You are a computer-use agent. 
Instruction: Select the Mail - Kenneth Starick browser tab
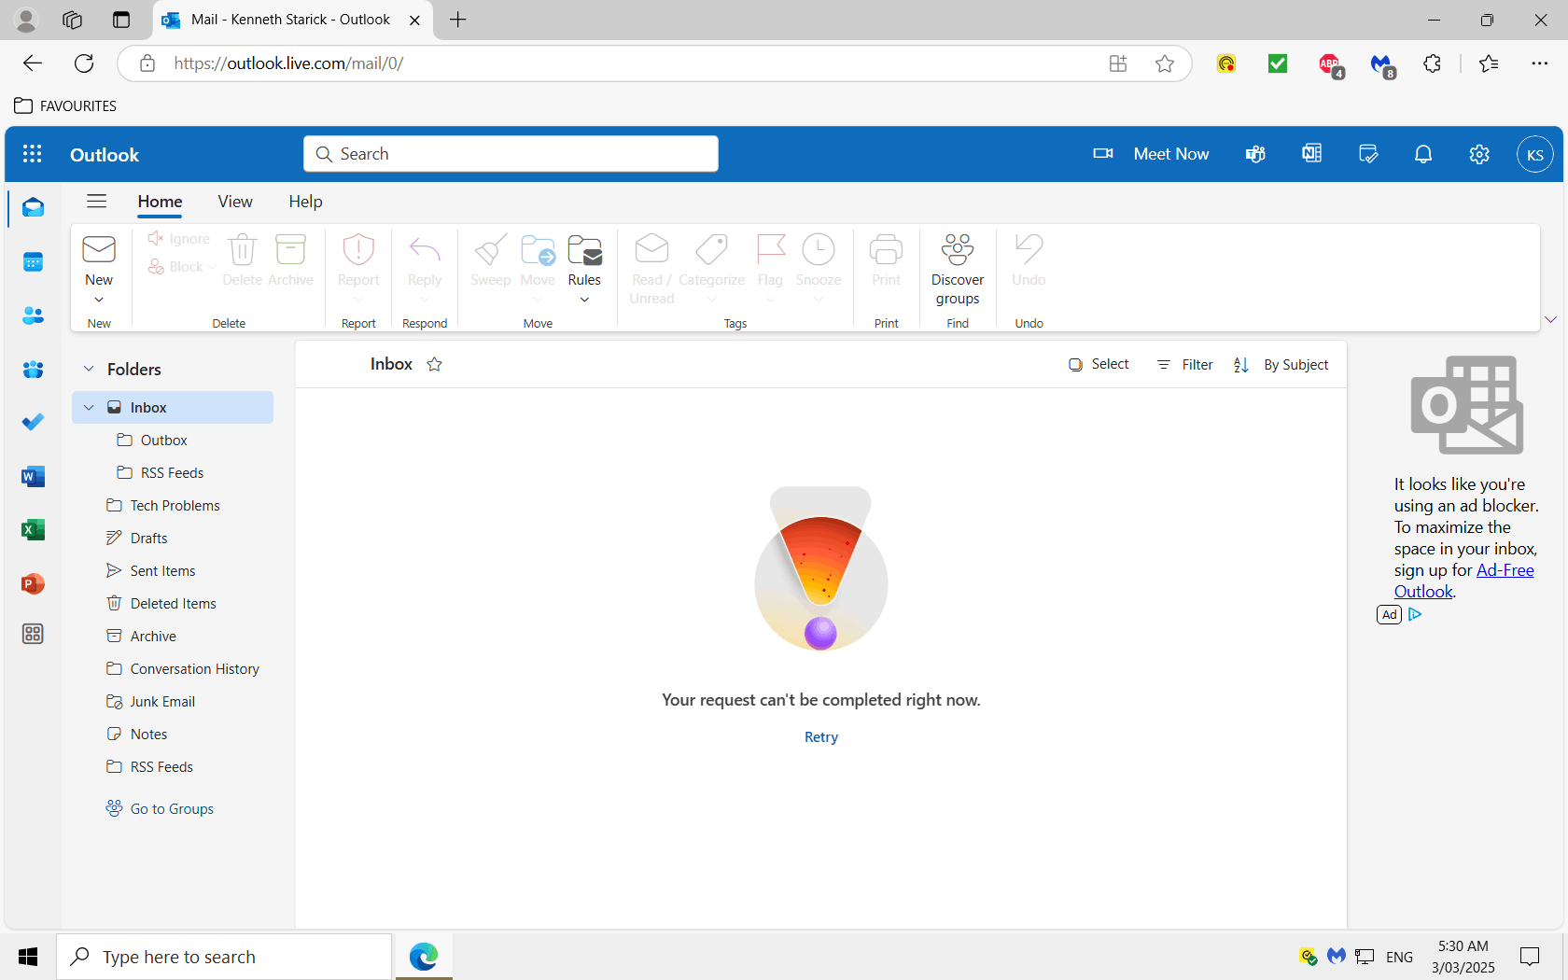(x=290, y=20)
